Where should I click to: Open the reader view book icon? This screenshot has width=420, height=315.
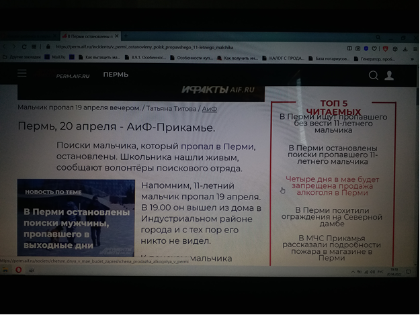coord(349,48)
